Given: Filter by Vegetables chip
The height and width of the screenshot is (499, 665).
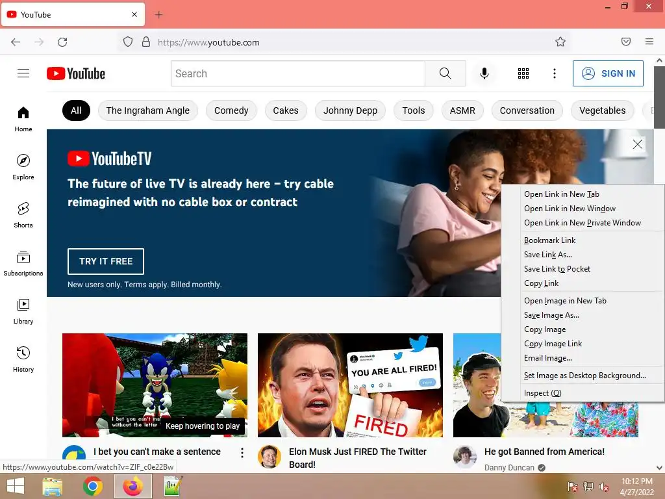Looking at the screenshot, I should 602,110.
